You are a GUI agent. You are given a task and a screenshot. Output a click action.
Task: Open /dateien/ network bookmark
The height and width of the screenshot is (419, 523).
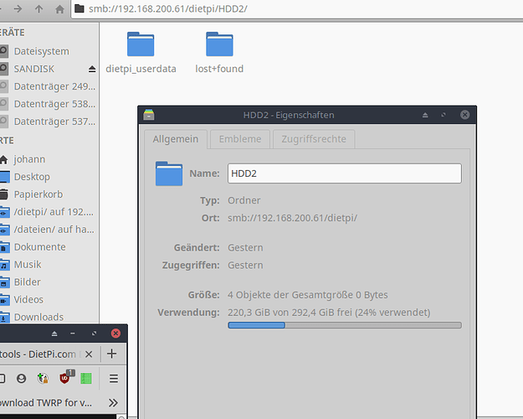49,230
